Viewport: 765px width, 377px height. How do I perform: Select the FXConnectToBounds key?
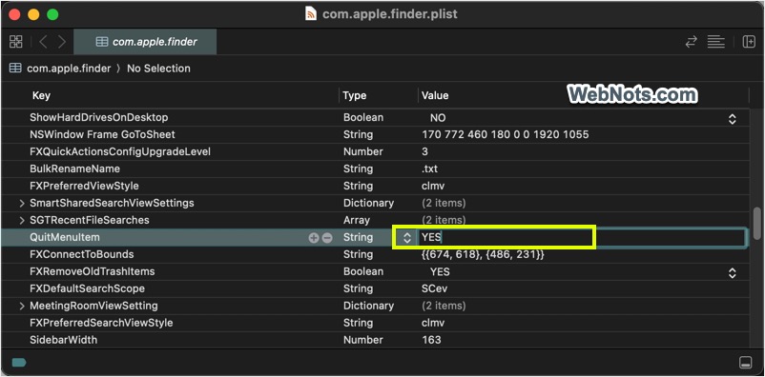click(x=81, y=254)
